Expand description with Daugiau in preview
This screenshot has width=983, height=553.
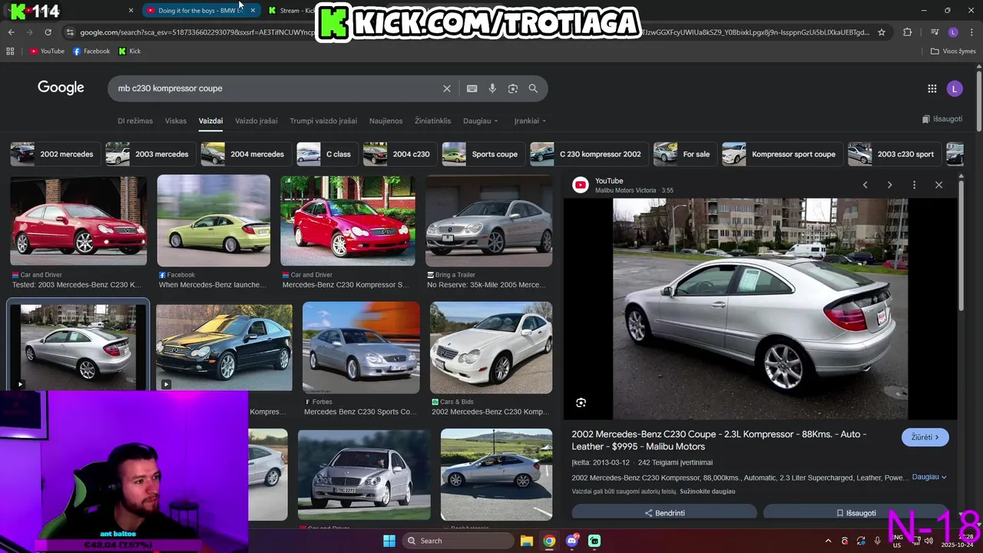[928, 477]
